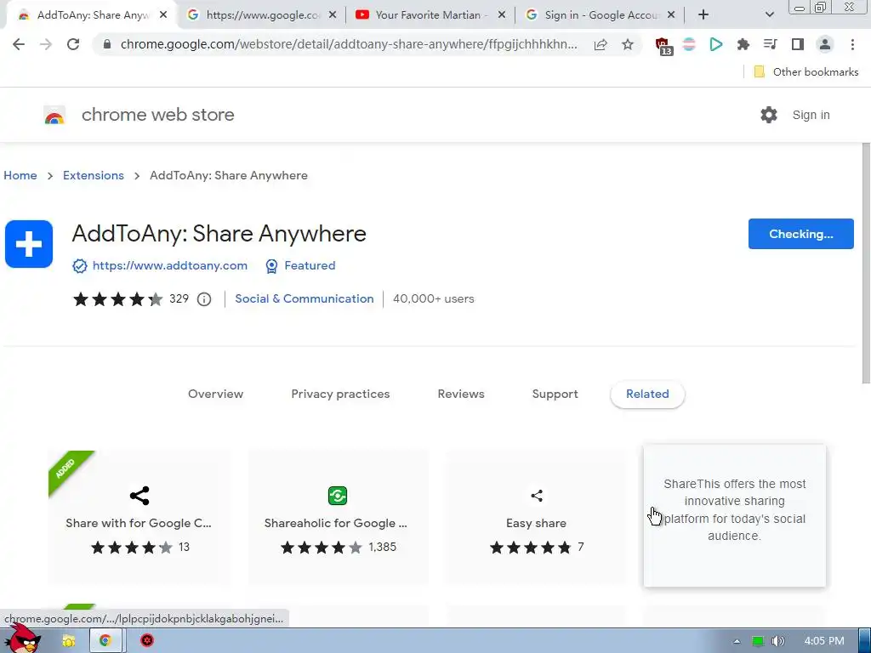Click the AddToAny blue plus icon
This screenshot has height=653, width=871.
(x=29, y=244)
